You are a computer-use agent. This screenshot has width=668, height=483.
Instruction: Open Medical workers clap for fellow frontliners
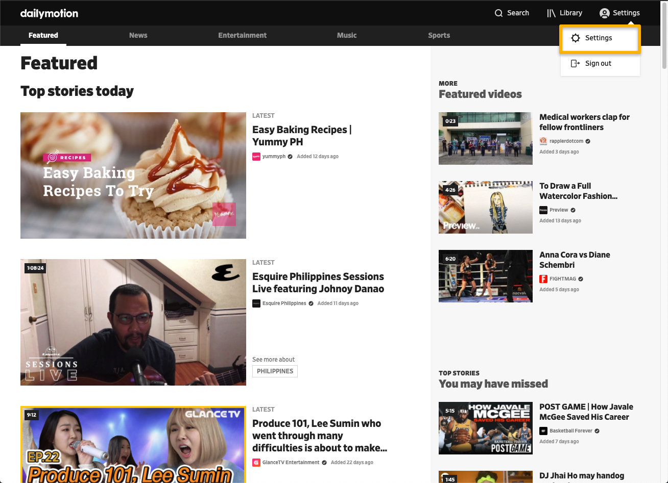coord(584,122)
